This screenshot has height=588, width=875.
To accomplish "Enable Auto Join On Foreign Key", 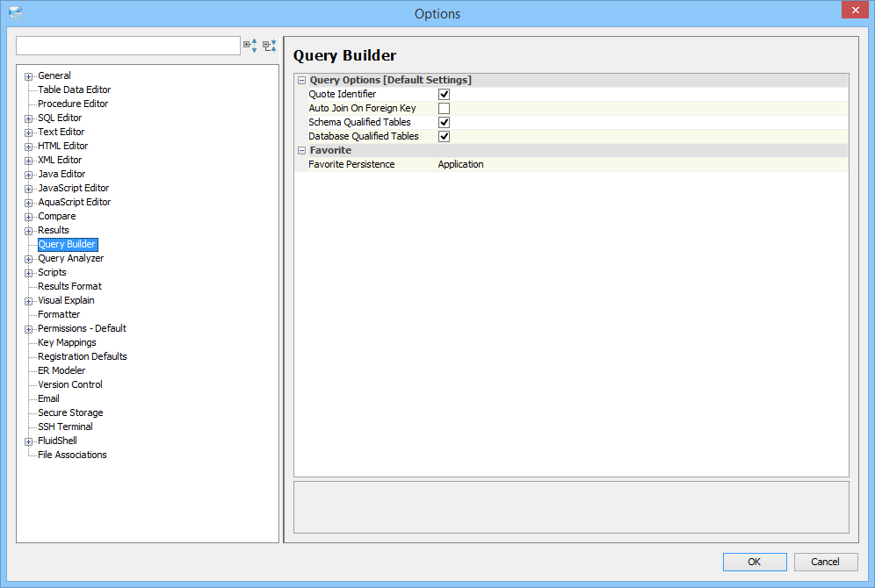I will tap(445, 108).
